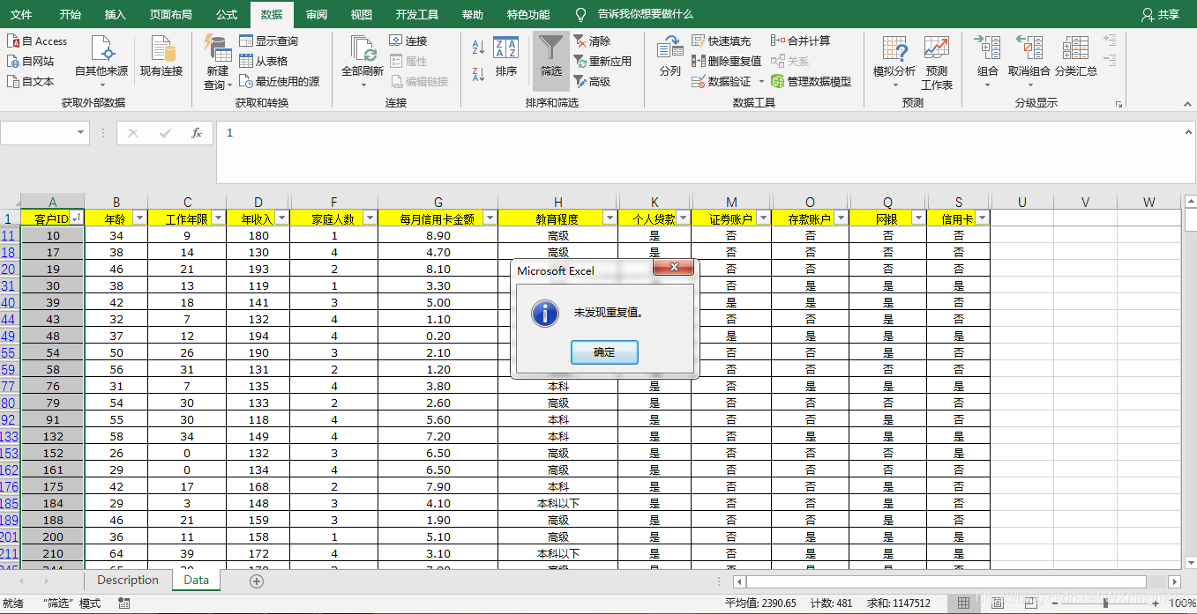Switch to Home (开始) ribbon tab
Viewport: 1197px width, 614px height.
coord(71,15)
